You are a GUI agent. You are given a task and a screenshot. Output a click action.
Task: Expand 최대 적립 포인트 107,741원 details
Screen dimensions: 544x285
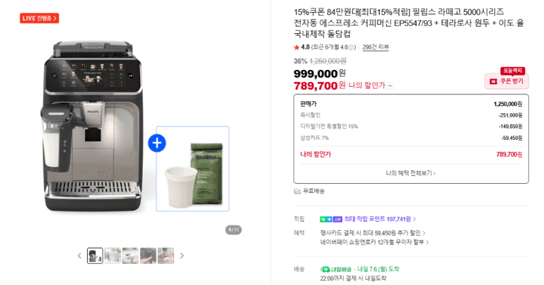click(x=379, y=219)
